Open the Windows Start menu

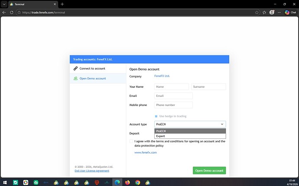(5, 183)
